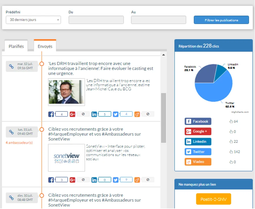Click Google+ icon in lun. 11 juil. post
This screenshot has width=255, height=209.
pyautogui.click(x=72, y=180)
